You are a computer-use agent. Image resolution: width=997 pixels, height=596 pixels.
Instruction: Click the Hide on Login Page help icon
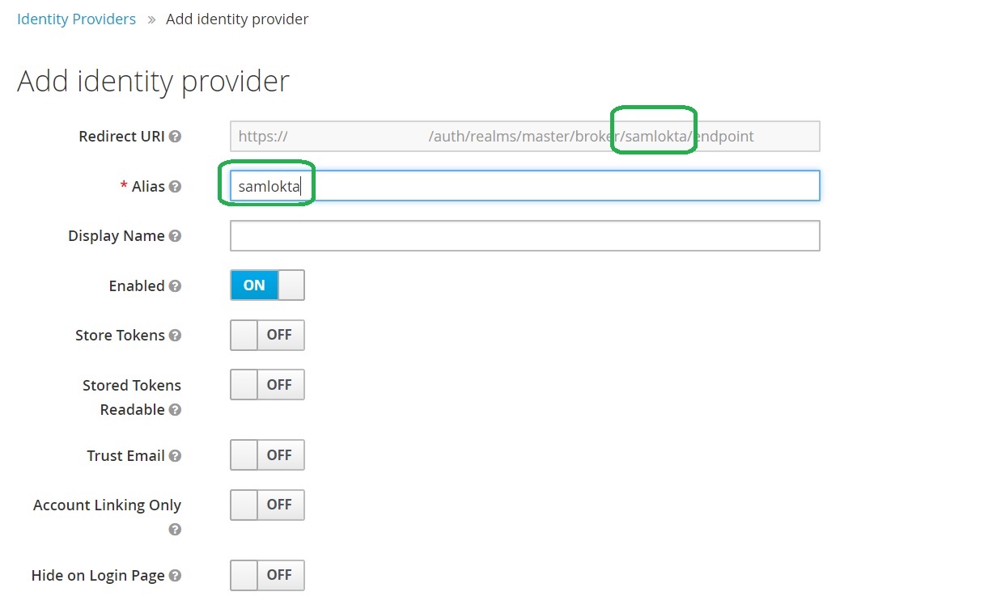[175, 576]
